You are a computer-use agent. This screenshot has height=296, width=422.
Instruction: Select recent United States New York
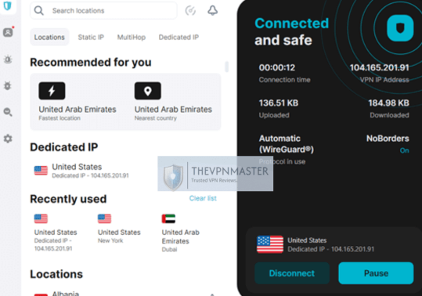pos(119,229)
